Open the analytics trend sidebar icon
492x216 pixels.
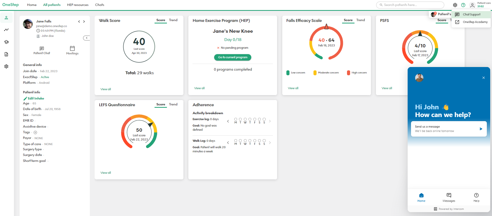(6, 30)
